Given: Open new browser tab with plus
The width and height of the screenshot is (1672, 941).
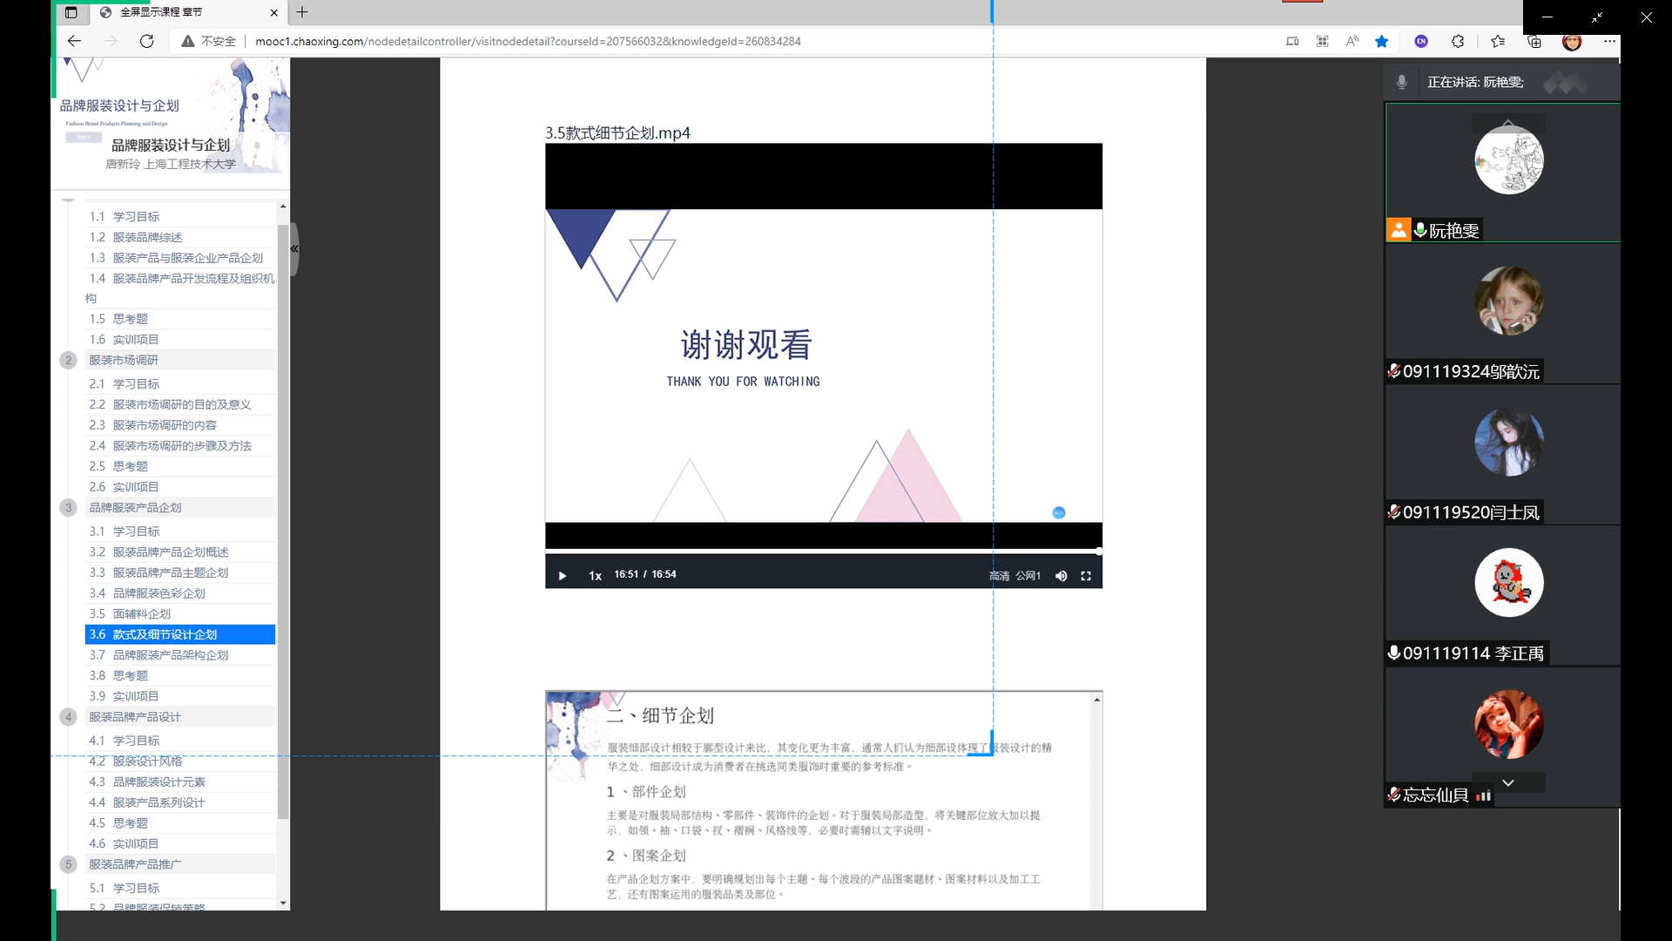Looking at the screenshot, I should click(x=302, y=12).
